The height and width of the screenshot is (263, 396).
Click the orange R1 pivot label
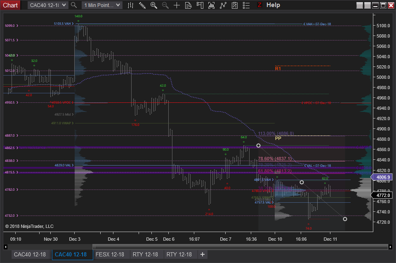[278, 69]
